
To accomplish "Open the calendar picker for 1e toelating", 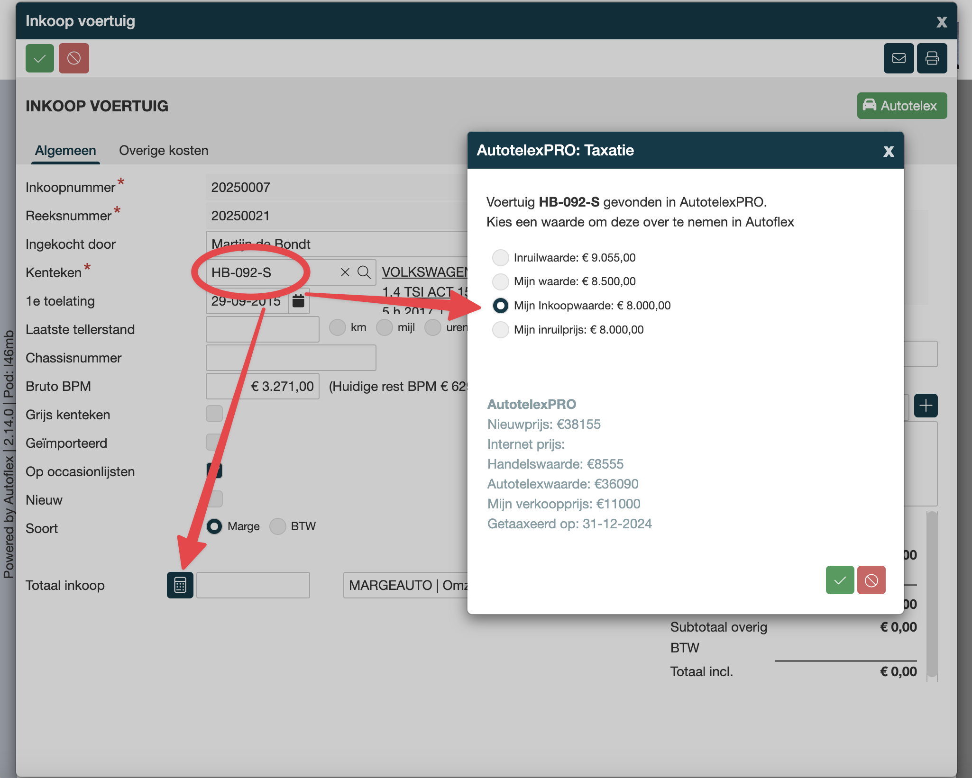I will (298, 301).
